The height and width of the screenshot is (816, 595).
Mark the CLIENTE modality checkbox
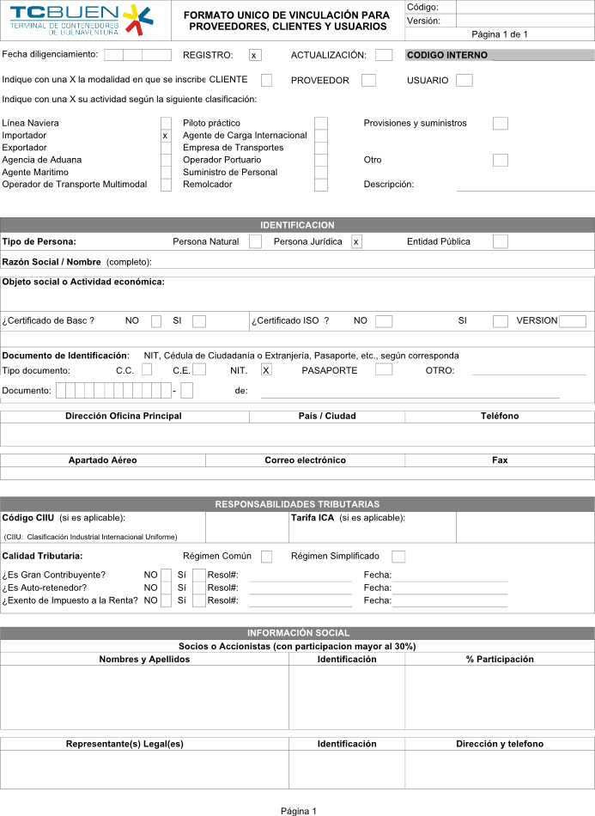coord(266,80)
